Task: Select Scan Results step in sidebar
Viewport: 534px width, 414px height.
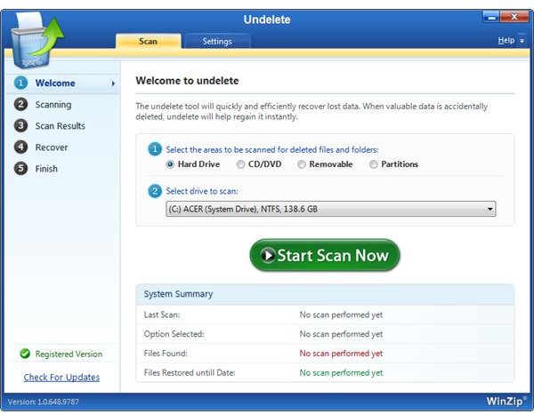Action: 61,126
